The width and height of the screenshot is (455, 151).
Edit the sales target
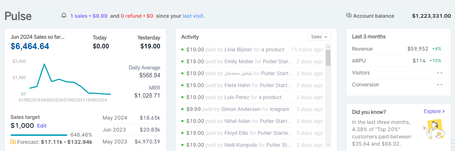point(42,126)
